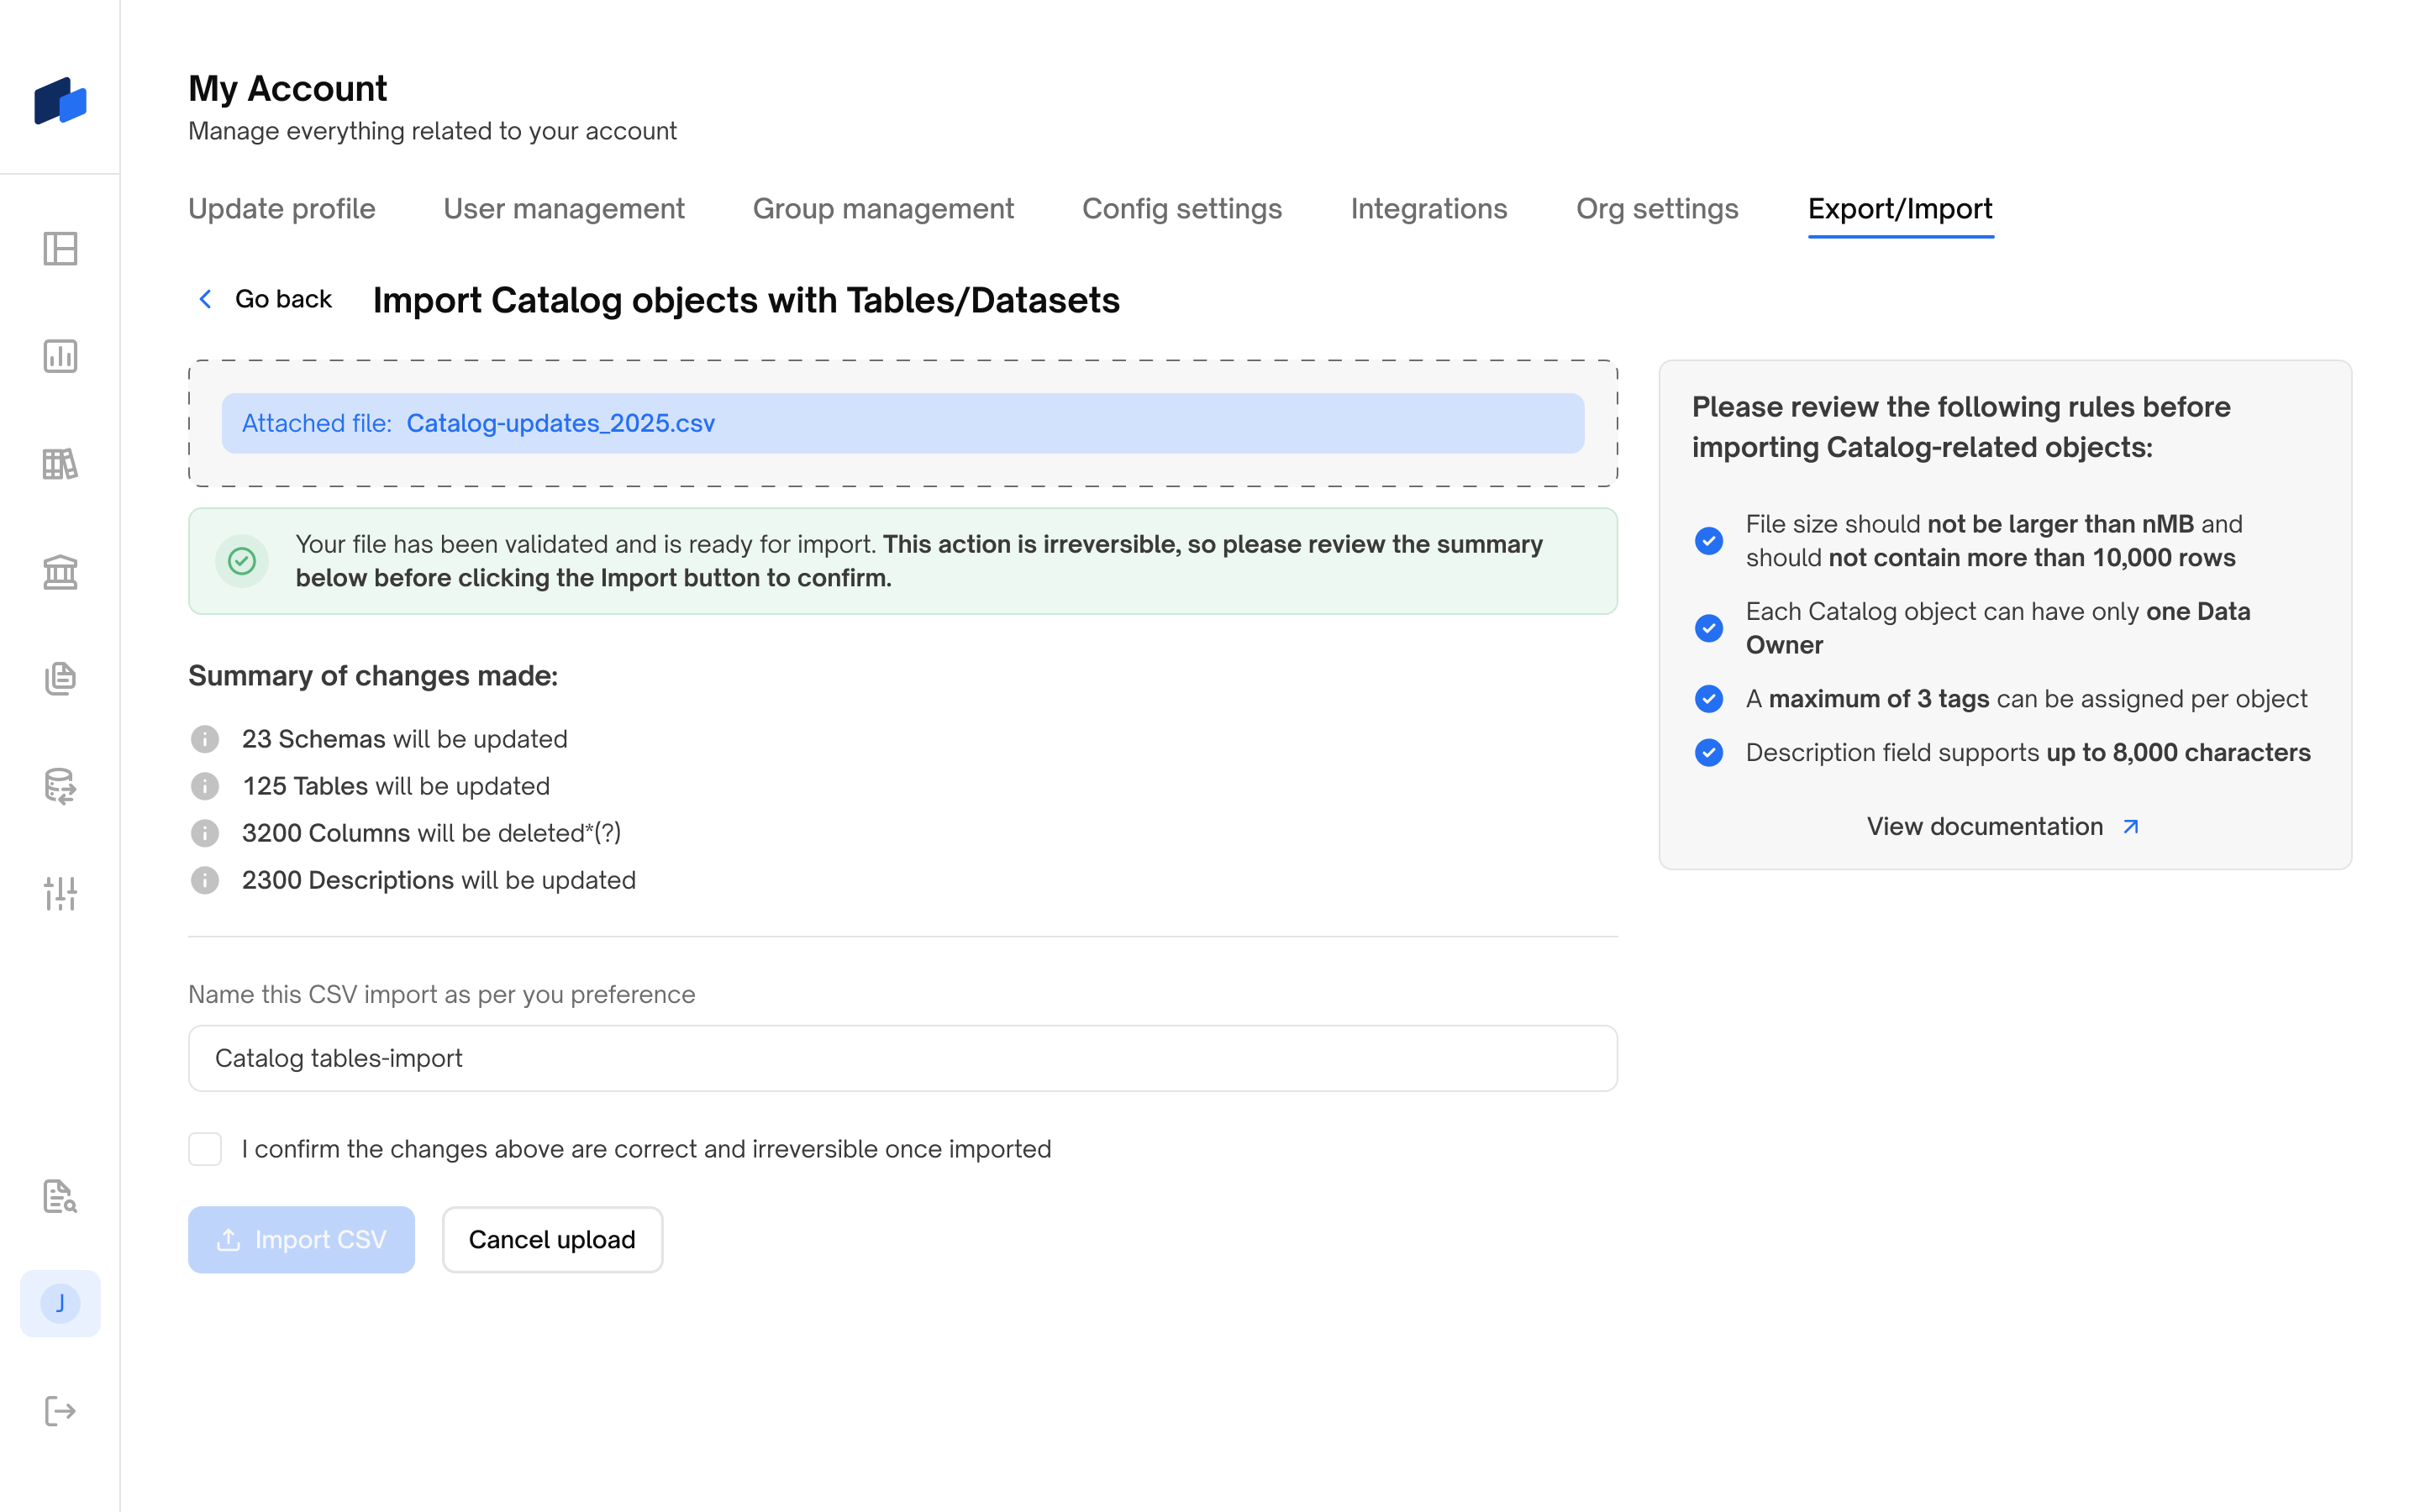Image resolution: width=2420 pixels, height=1512 pixels.
Task: Switch to the User management tab
Action: (x=564, y=208)
